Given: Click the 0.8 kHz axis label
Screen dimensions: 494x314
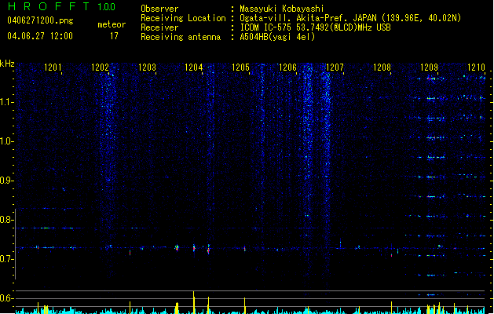Looking at the screenshot, I should [7, 220].
